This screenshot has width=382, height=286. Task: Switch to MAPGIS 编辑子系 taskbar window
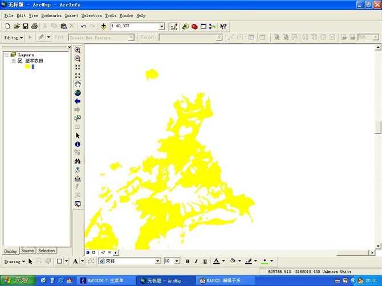coord(226,281)
